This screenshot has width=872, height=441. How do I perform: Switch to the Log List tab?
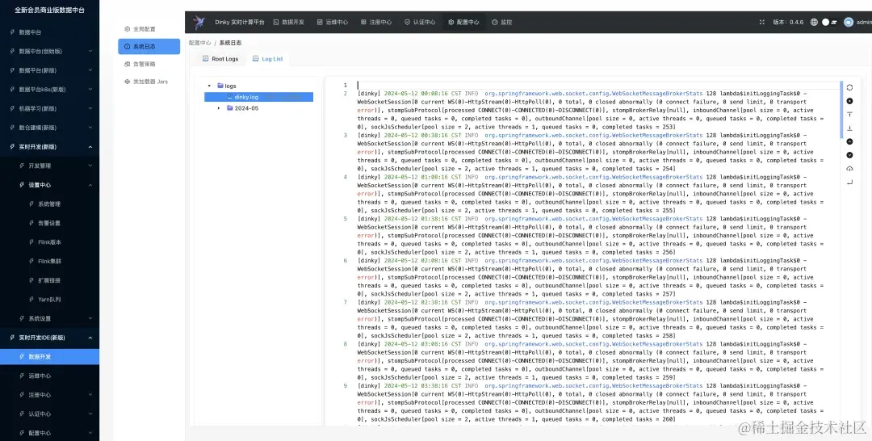click(x=267, y=58)
